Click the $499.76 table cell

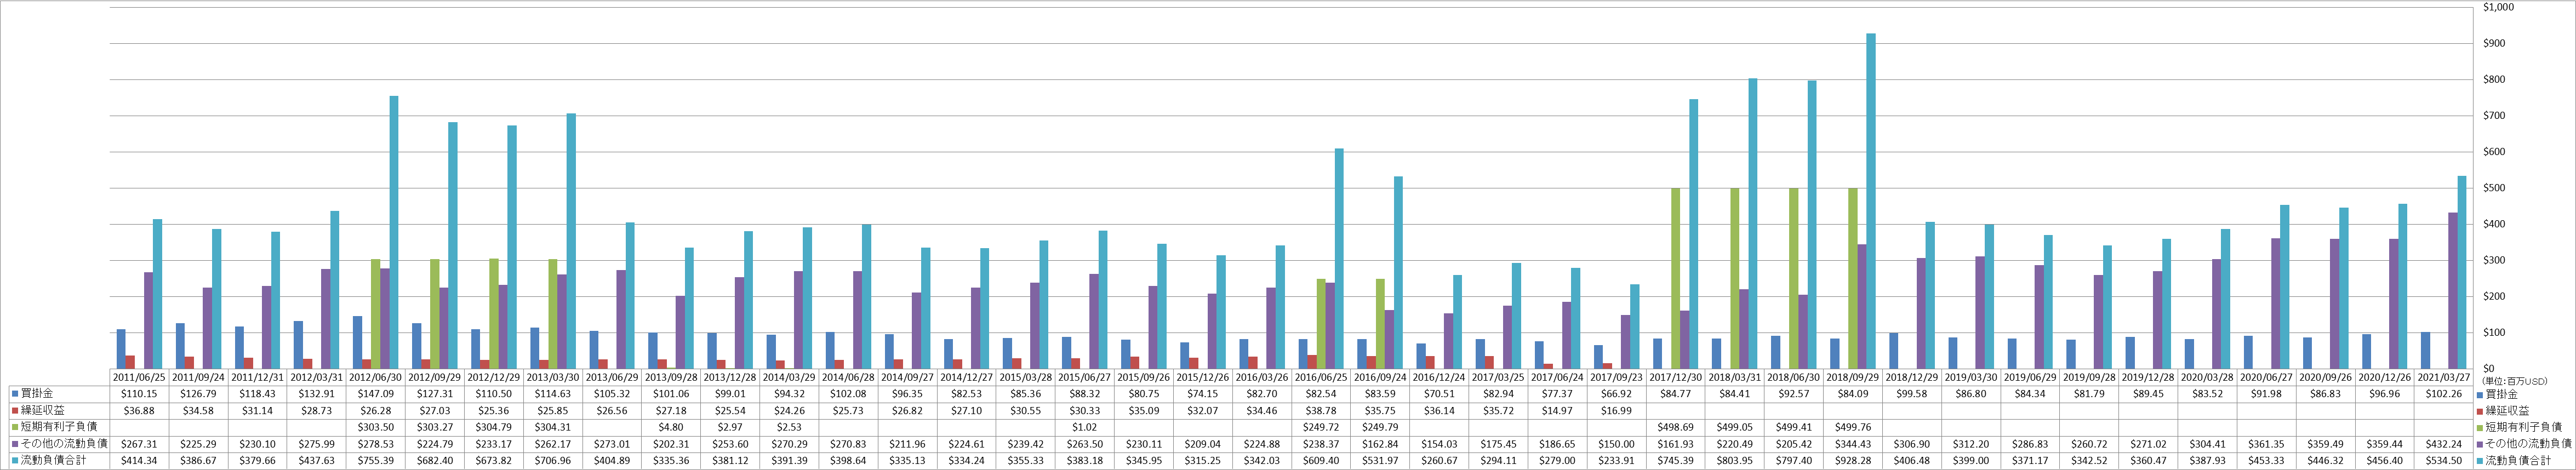click(x=1852, y=427)
